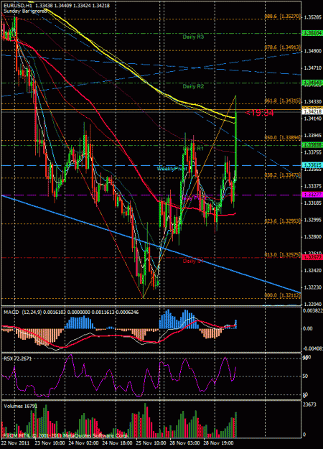323x449 pixels.
Task: Click the red 1.32572 price tag
Action: pos(312,257)
